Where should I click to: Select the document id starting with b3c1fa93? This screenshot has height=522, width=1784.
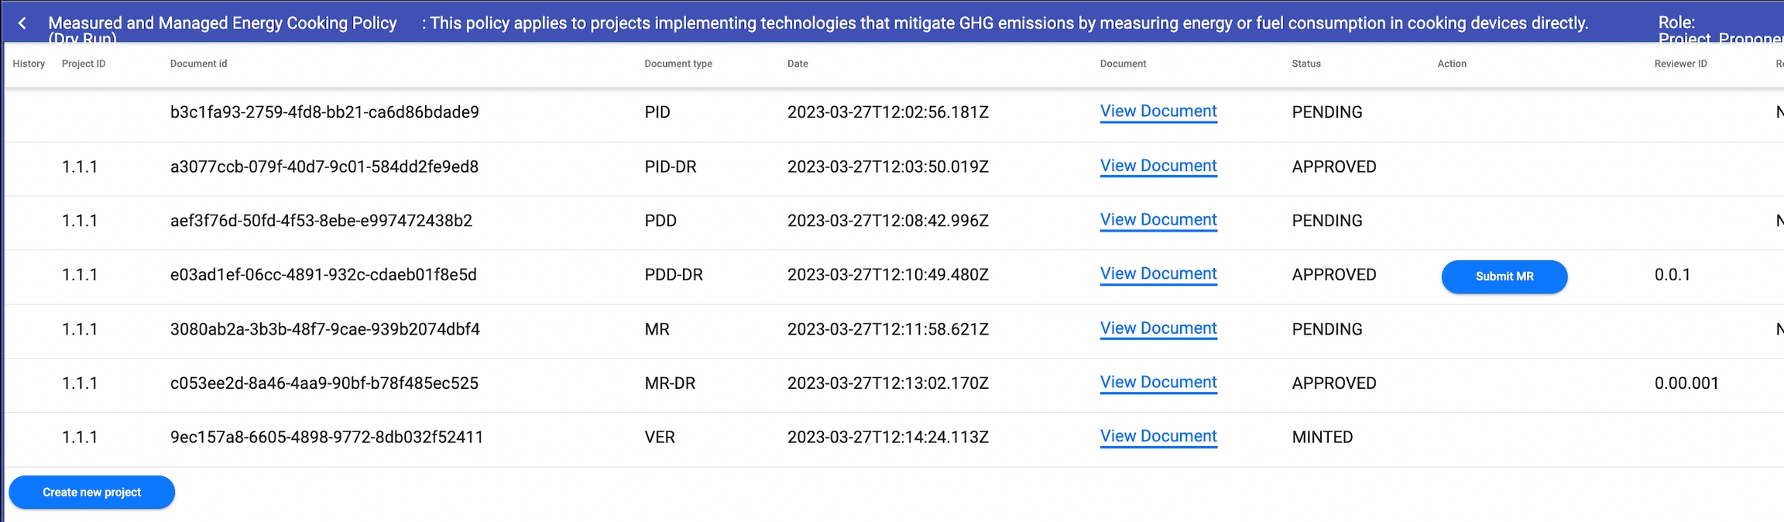click(324, 112)
